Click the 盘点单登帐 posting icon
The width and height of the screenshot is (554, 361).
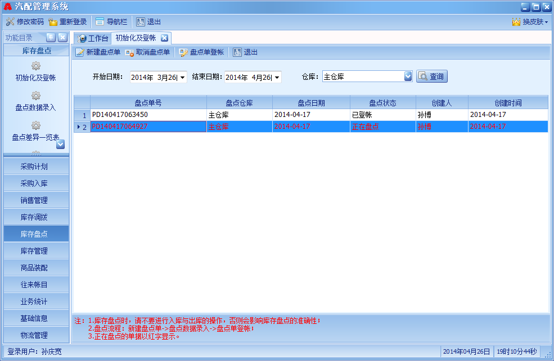[183, 52]
